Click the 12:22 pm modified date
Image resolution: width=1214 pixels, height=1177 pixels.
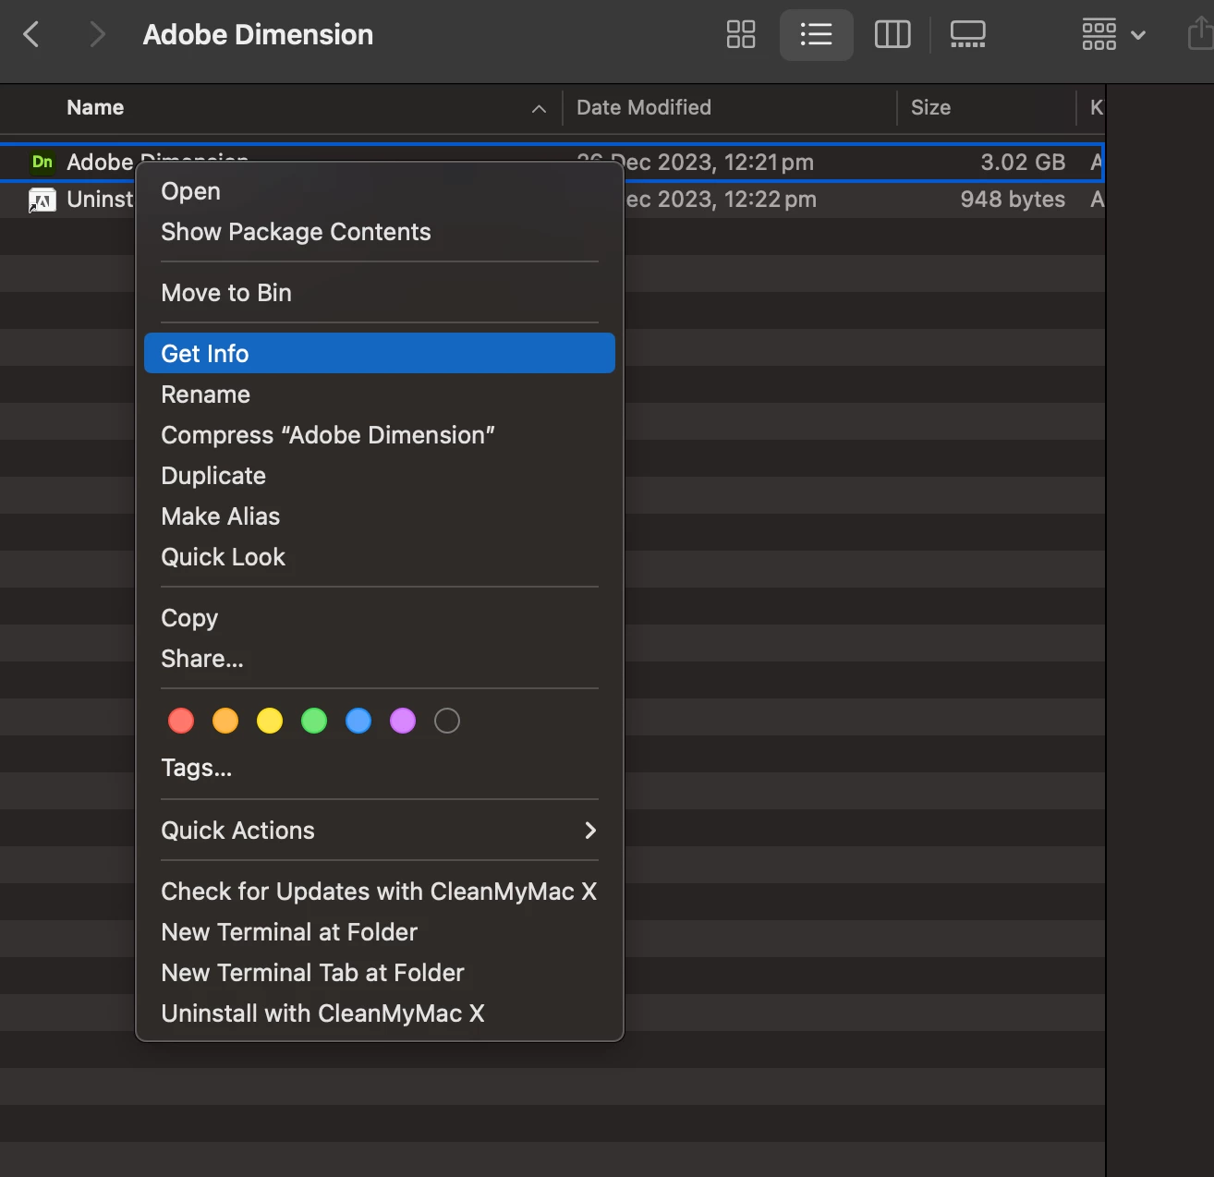(721, 200)
